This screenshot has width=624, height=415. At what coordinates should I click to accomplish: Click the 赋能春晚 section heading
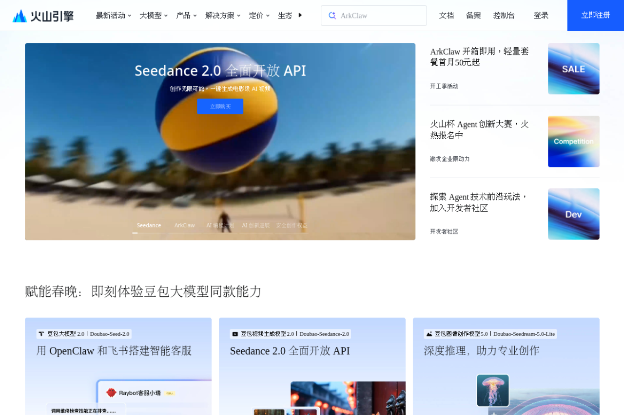click(143, 291)
